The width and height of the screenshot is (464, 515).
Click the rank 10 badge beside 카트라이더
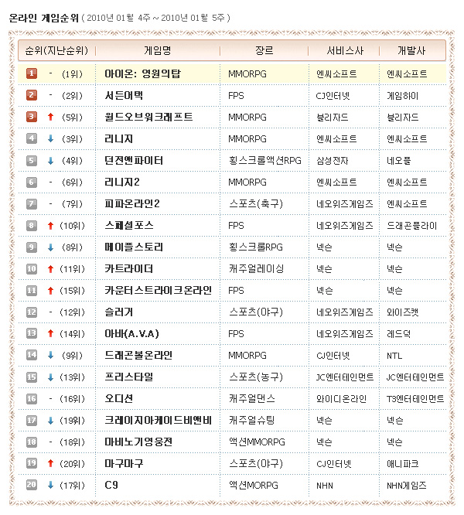[x=32, y=268]
